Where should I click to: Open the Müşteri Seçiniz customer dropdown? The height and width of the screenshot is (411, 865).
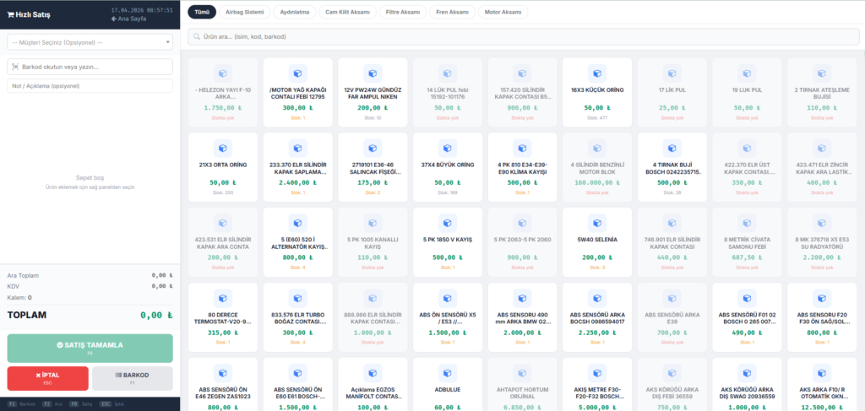click(90, 41)
